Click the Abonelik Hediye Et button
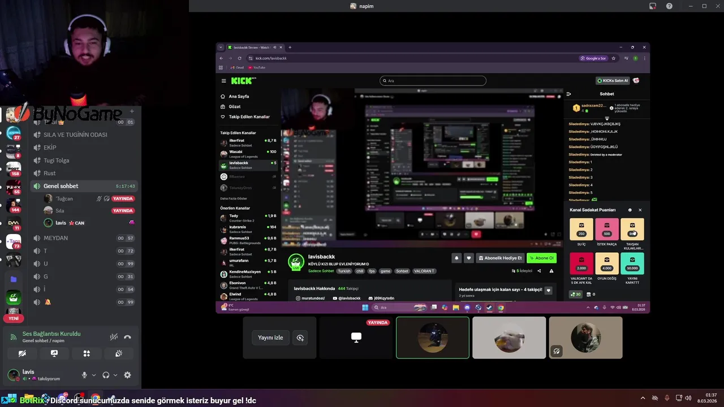The width and height of the screenshot is (724, 407). click(500, 258)
